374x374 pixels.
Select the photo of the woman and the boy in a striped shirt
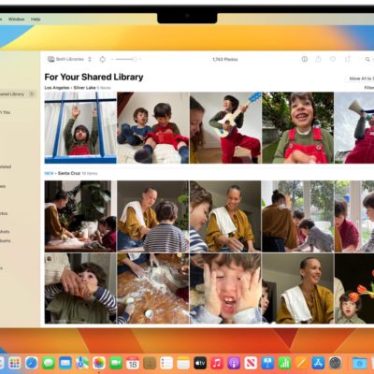point(153,216)
